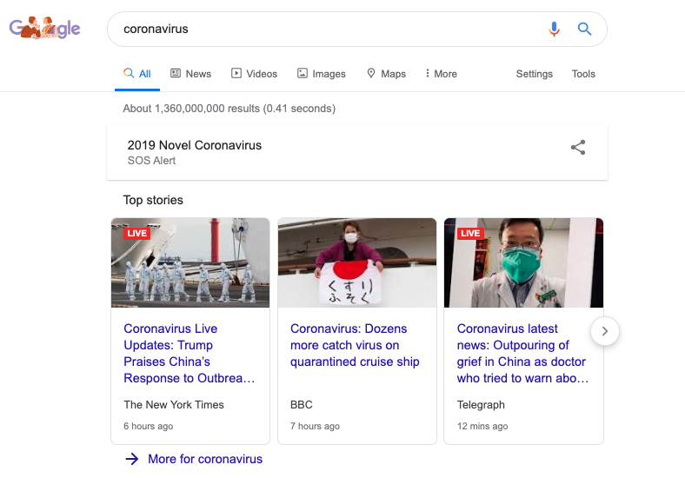Switch to the Videos tab
The width and height of the screenshot is (685, 478).
tap(254, 74)
